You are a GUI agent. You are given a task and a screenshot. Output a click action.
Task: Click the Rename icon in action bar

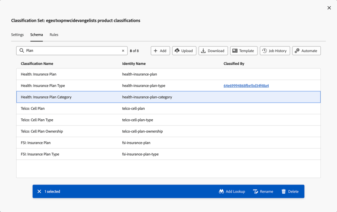(x=256, y=191)
